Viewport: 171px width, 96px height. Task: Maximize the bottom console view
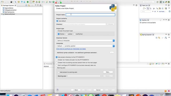click(169, 64)
